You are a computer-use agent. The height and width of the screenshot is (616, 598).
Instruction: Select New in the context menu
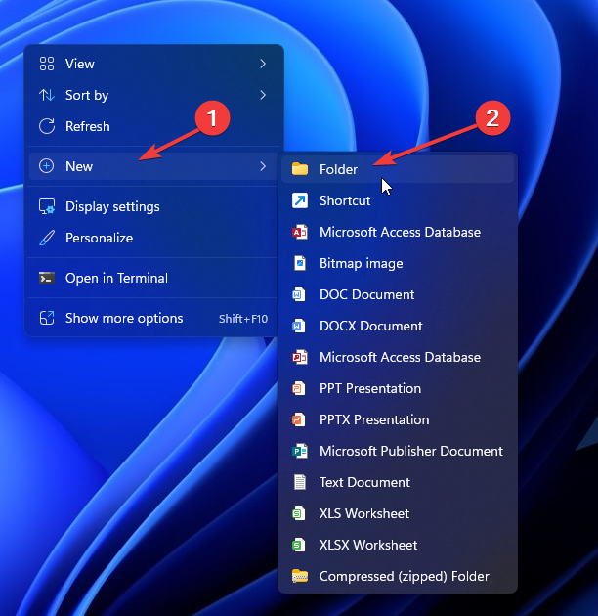pyautogui.click(x=153, y=166)
